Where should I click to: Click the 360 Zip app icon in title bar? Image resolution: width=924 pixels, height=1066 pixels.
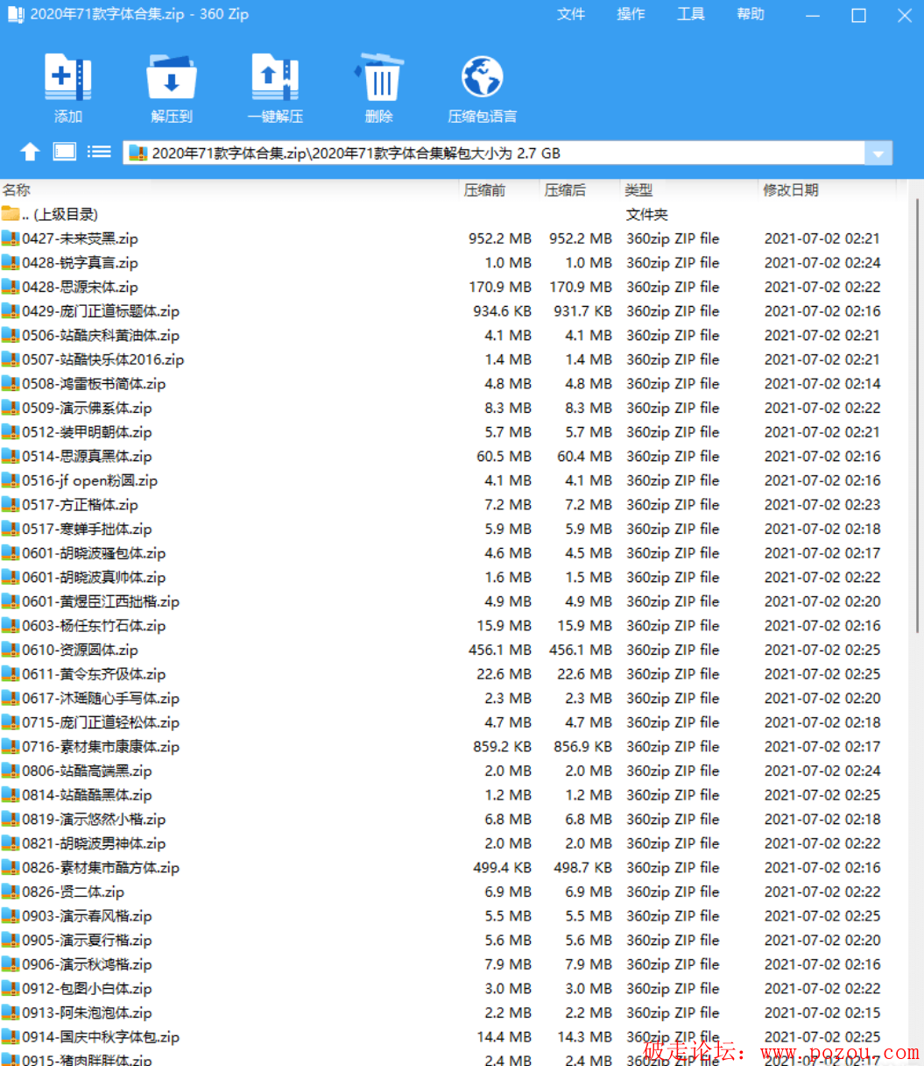16,15
